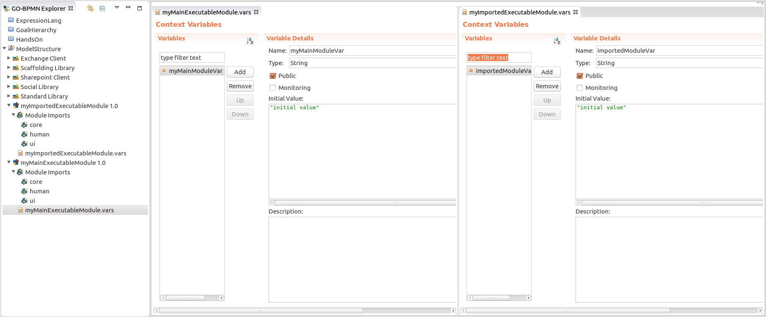
Task: Open myImportedExecutableModule.vars in the explorer tree
Action: [x=76, y=153]
